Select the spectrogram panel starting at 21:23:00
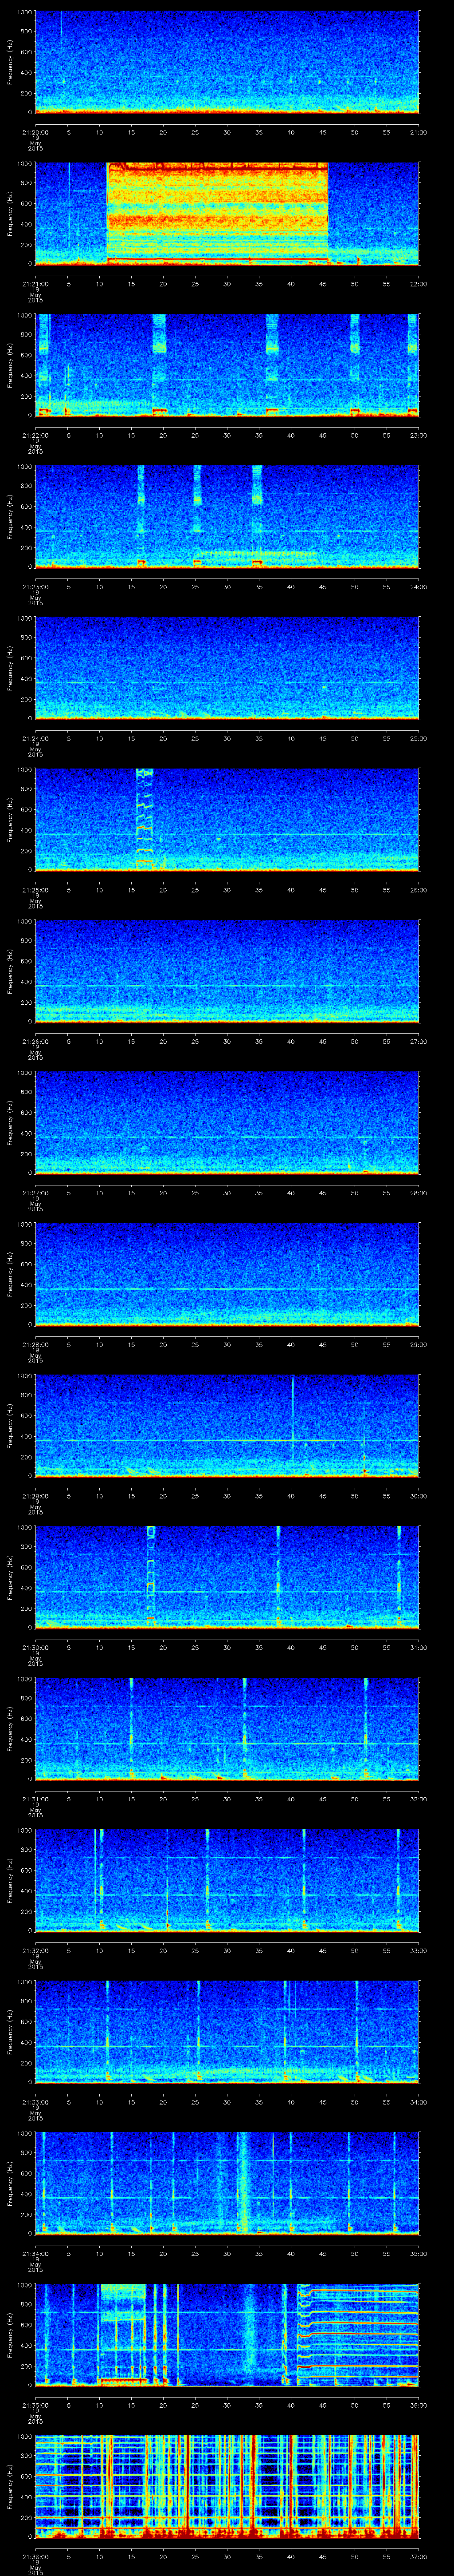The width and height of the screenshot is (454, 2576). [x=227, y=517]
